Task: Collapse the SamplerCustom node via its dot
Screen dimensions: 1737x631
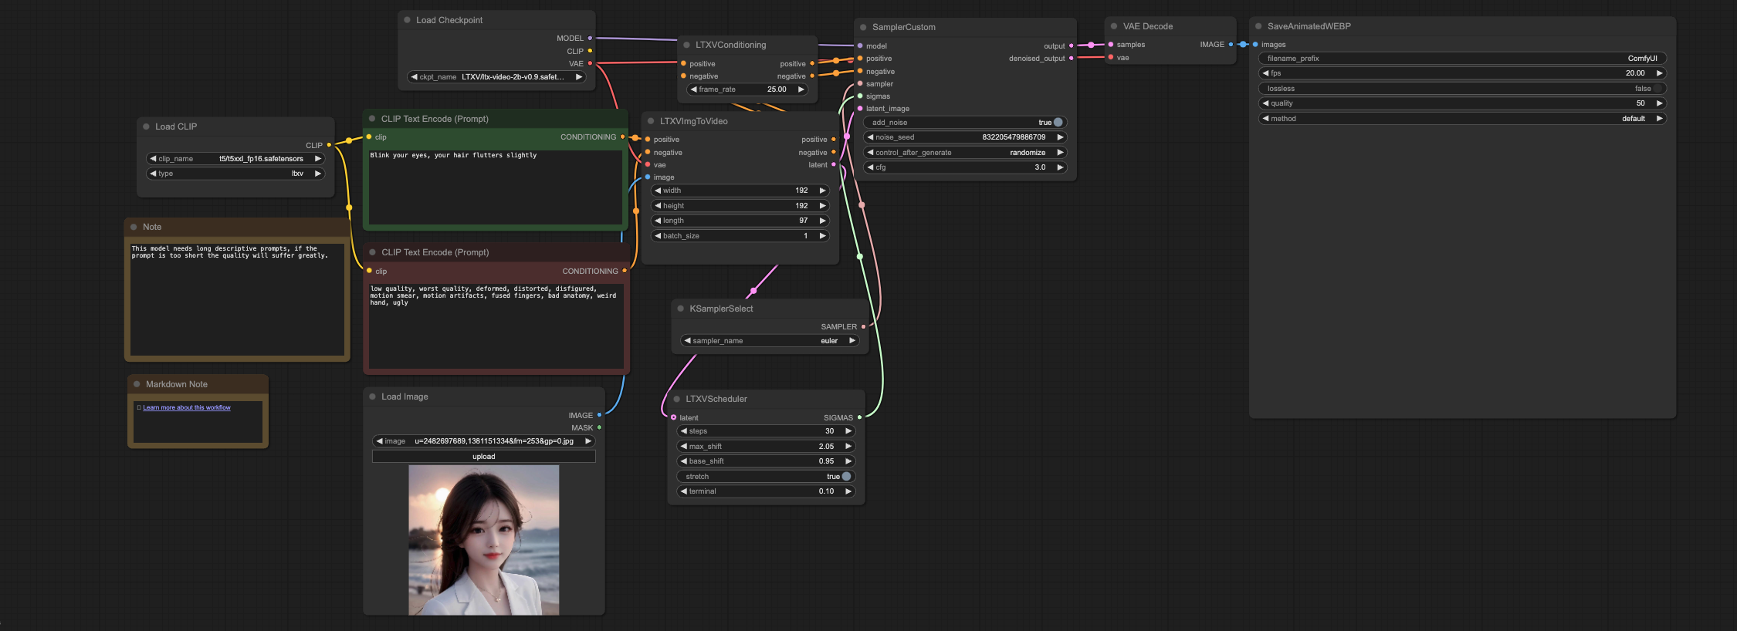Action: pos(863,27)
